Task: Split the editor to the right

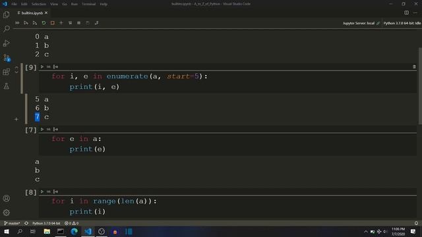Action: pyautogui.click(x=406, y=13)
